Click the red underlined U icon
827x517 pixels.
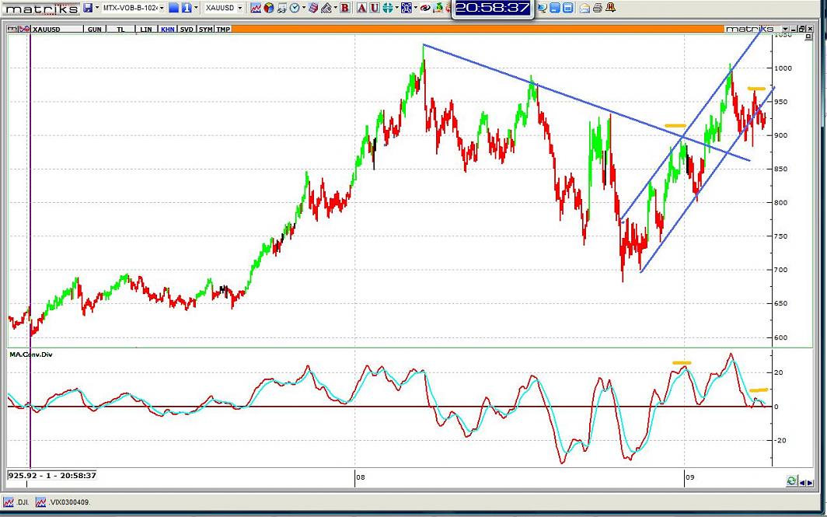tap(375, 8)
